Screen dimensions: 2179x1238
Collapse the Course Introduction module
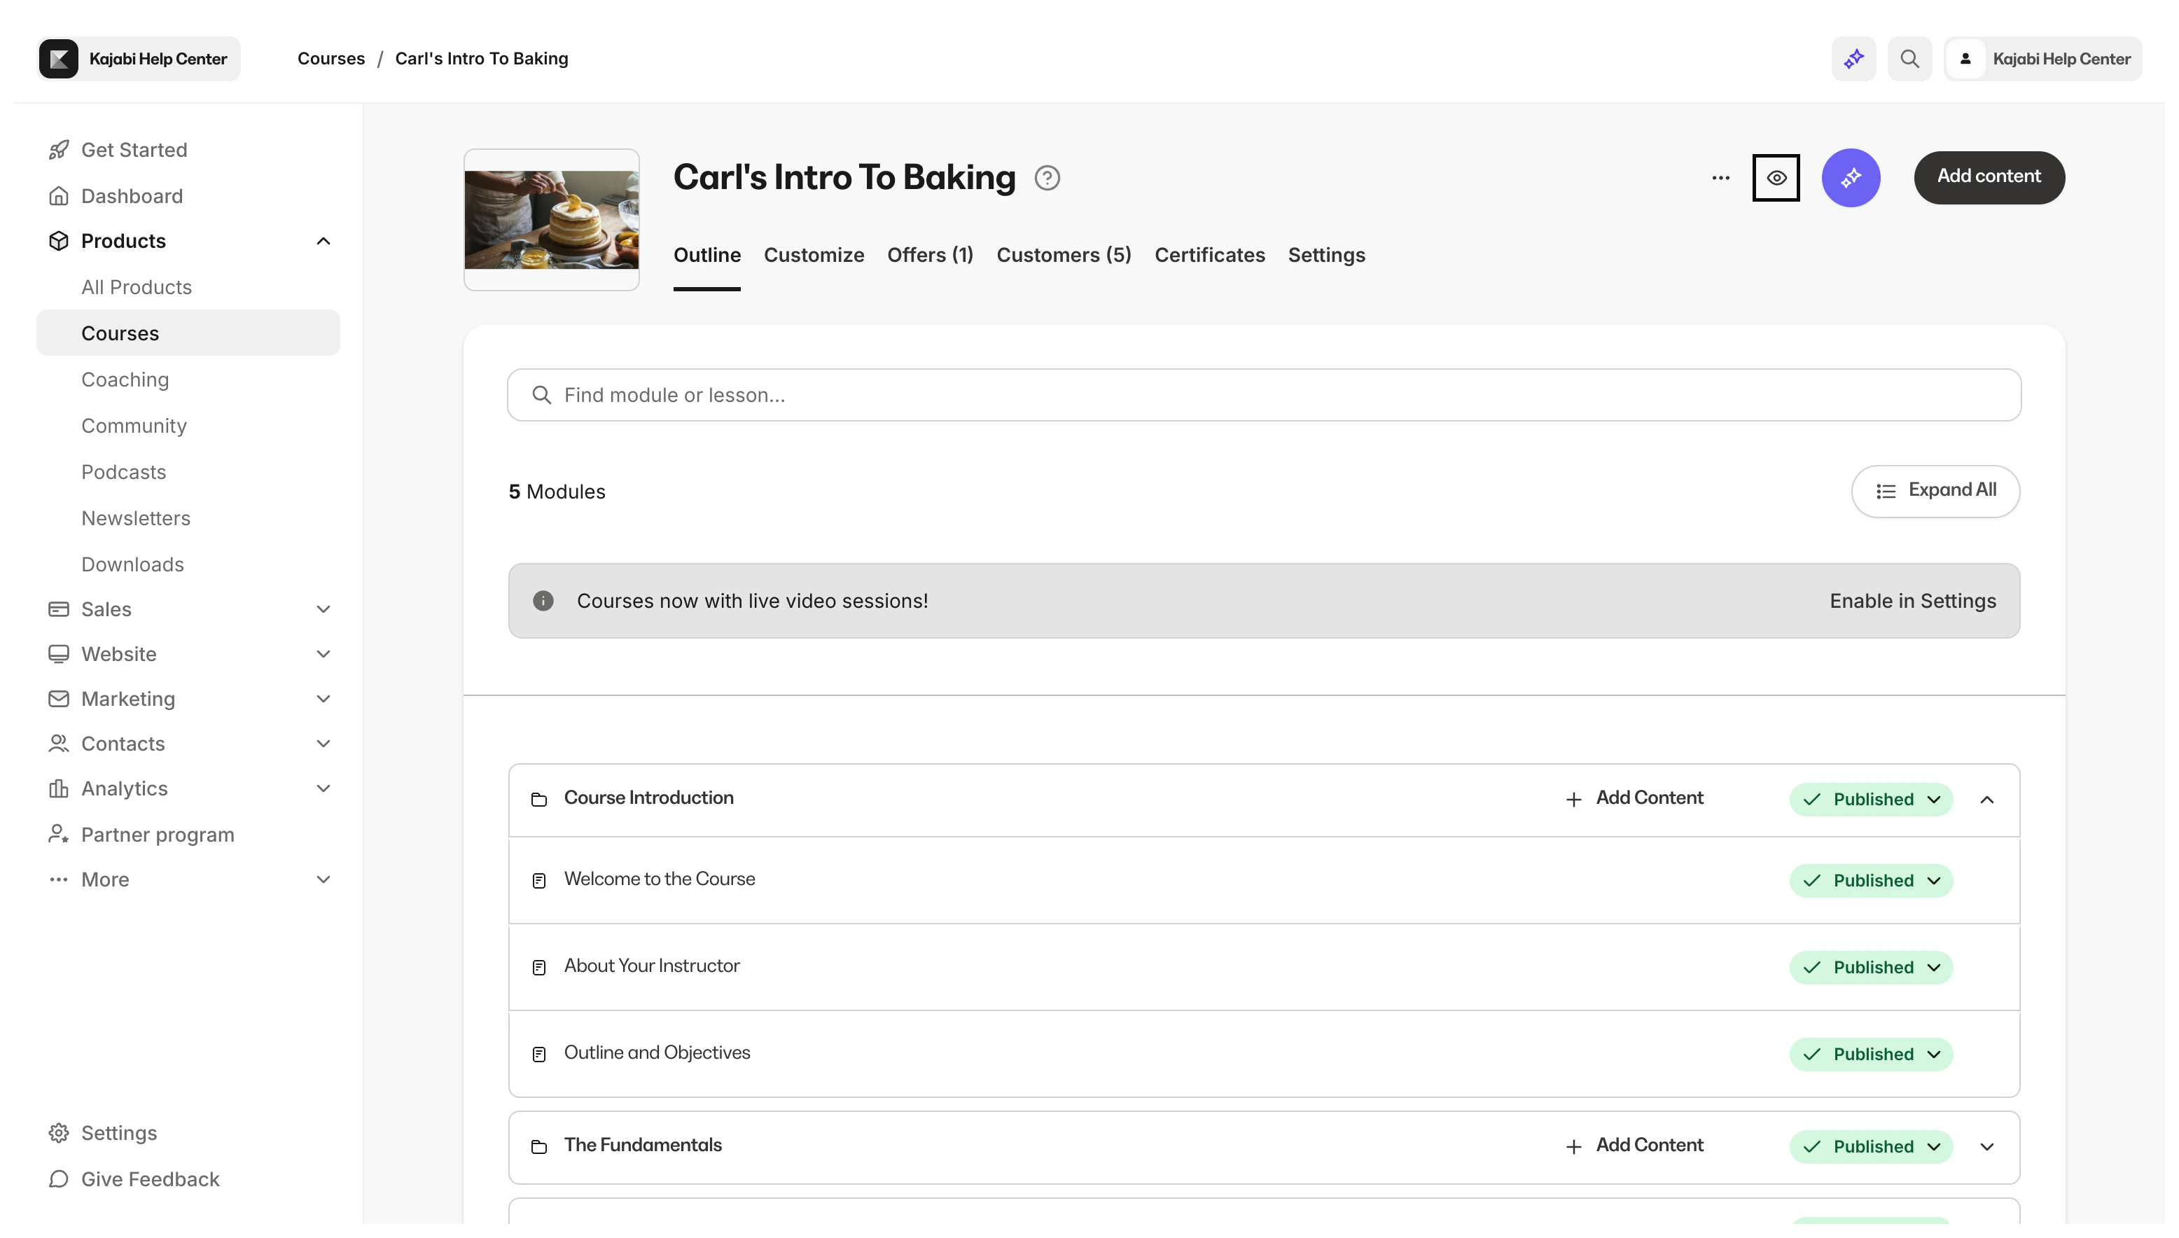click(x=1987, y=799)
